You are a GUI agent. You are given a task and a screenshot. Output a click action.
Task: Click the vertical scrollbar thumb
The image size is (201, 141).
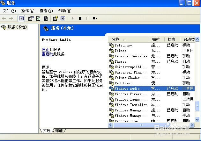tap(197, 106)
